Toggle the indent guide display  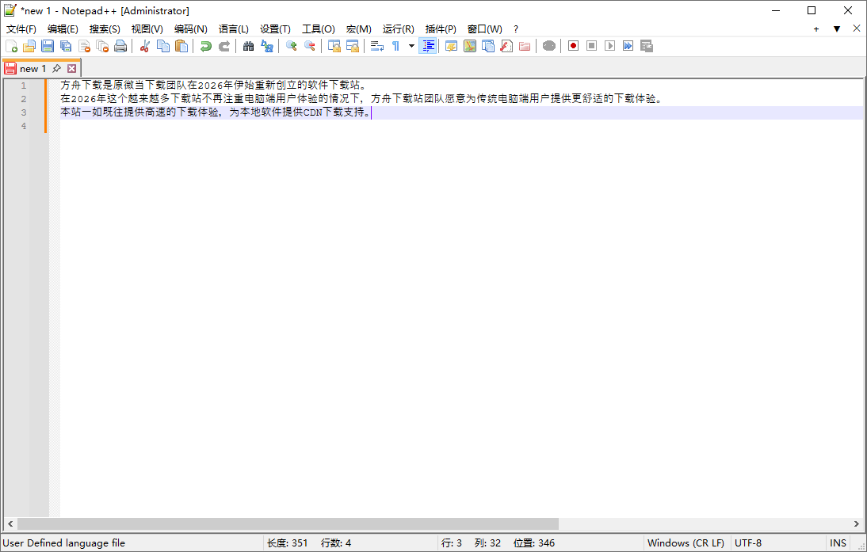428,46
